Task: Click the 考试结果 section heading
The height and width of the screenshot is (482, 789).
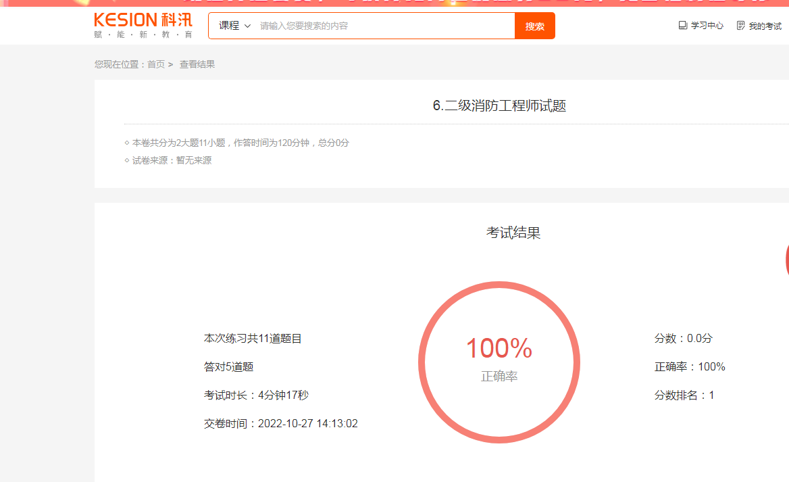Action: 513,233
